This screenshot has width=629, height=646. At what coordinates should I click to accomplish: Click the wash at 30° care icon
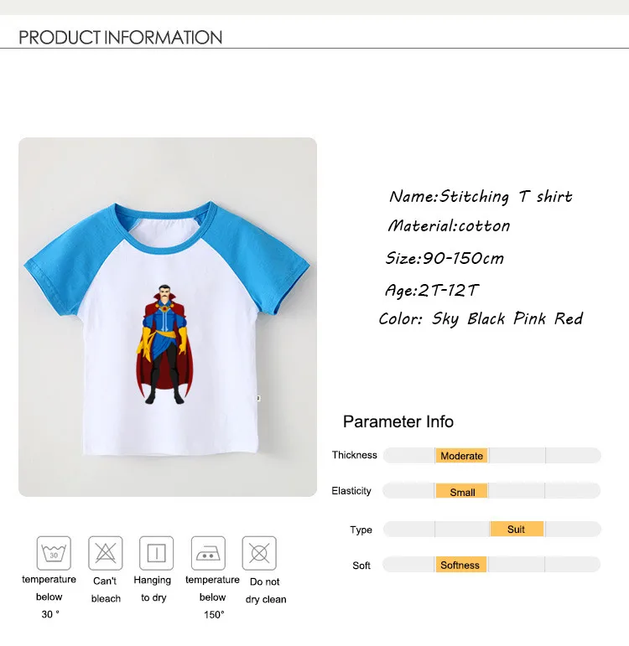pyautogui.click(x=54, y=553)
